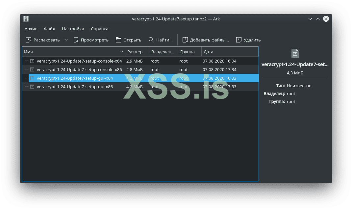Open the Файл menu
The width and height of the screenshot is (352, 209).
(x=49, y=29)
